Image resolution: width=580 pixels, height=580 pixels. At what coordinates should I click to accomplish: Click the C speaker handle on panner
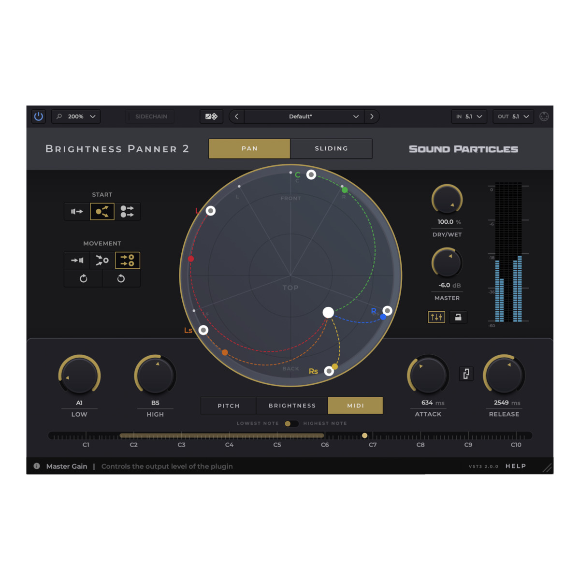[311, 174]
